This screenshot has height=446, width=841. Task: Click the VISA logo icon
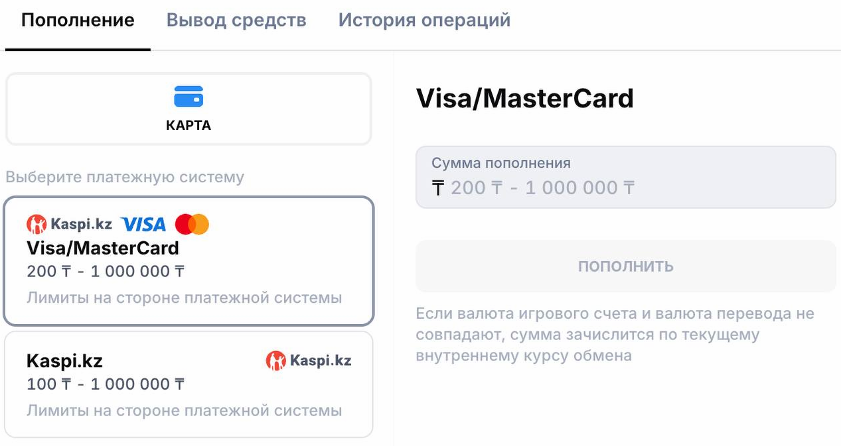145,224
